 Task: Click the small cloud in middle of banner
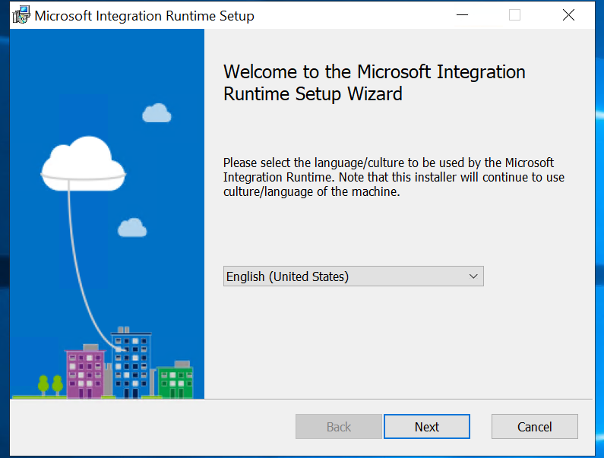point(132,227)
